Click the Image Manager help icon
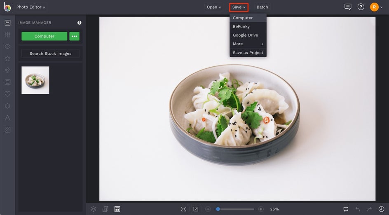Image resolution: width=389 pixels, height=215 pixels. click(80, 23)
